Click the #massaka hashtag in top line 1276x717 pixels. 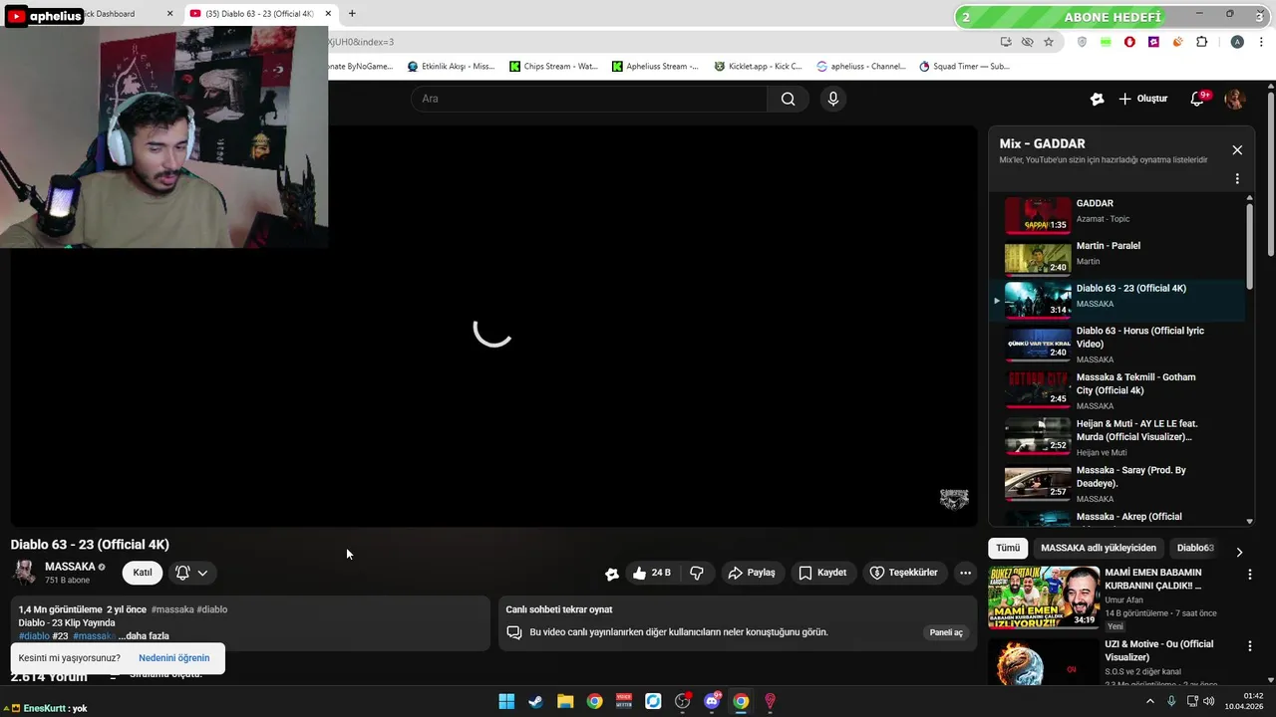click(x=172, y=609)
